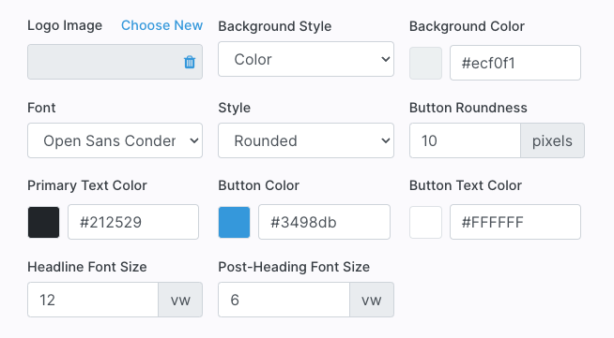Focus the Headline Font Size input
The image size is (614, 338).
tap(93, 300)
